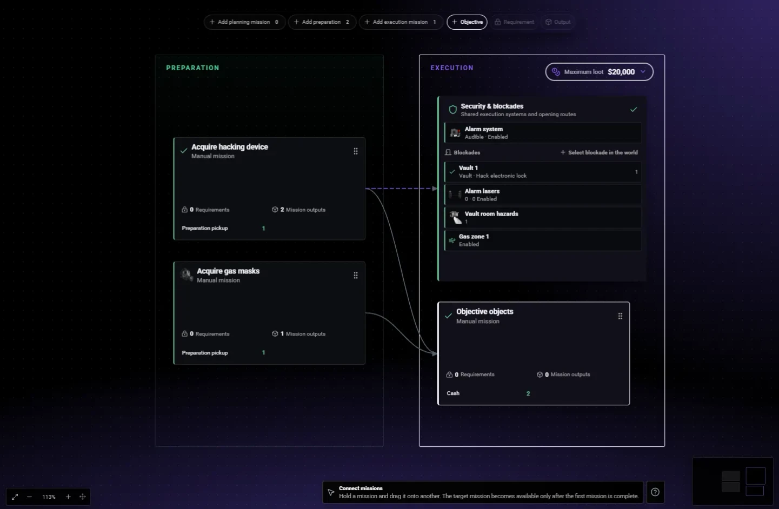This screenshot has height=509, width=779.
Task: Select the Vault 1 blockade row
Action: tap(543, 172)
